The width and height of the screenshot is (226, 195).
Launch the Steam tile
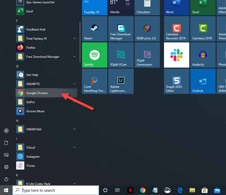coord(94,29)
